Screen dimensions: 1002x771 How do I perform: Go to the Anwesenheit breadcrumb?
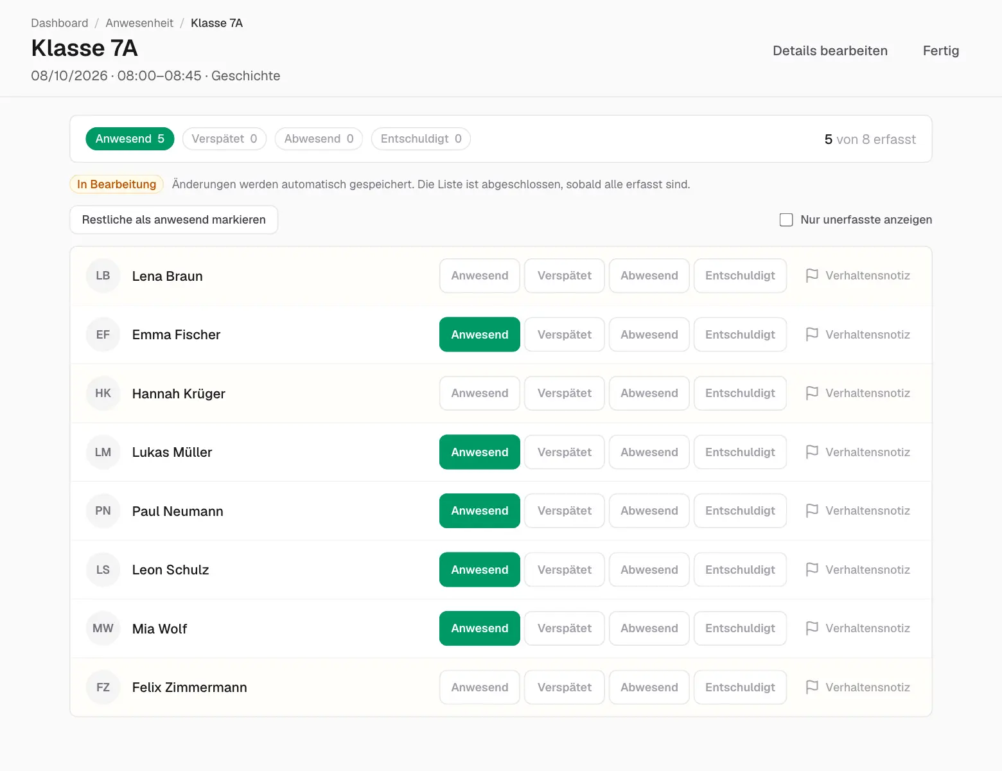[139, 23]
